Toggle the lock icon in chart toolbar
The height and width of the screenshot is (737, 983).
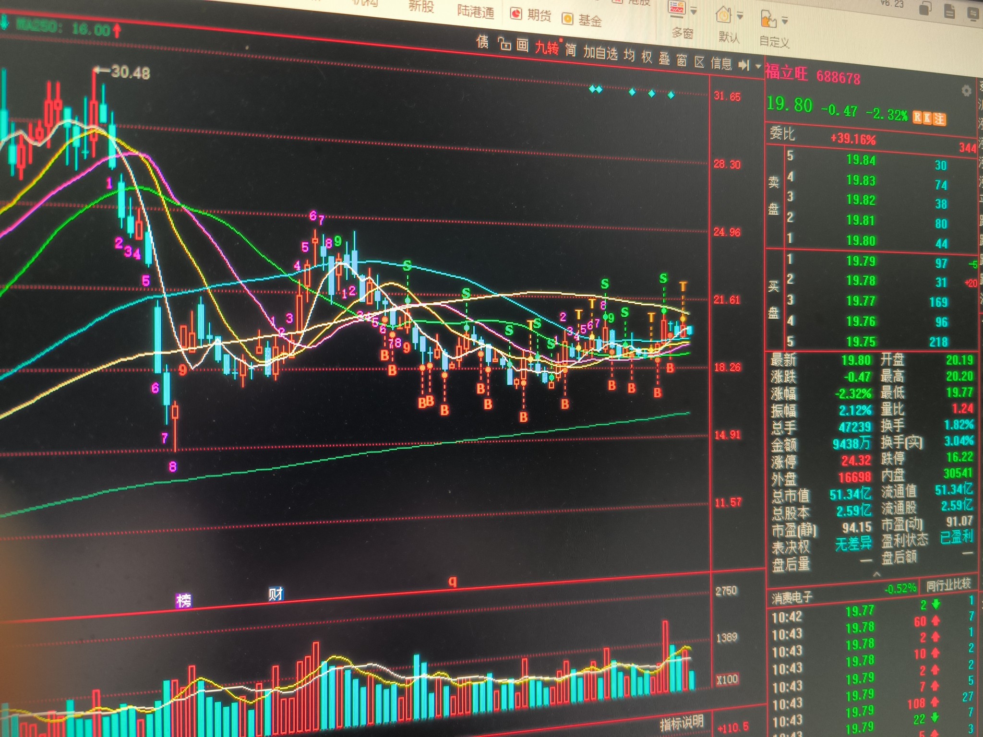click(504, 44)
